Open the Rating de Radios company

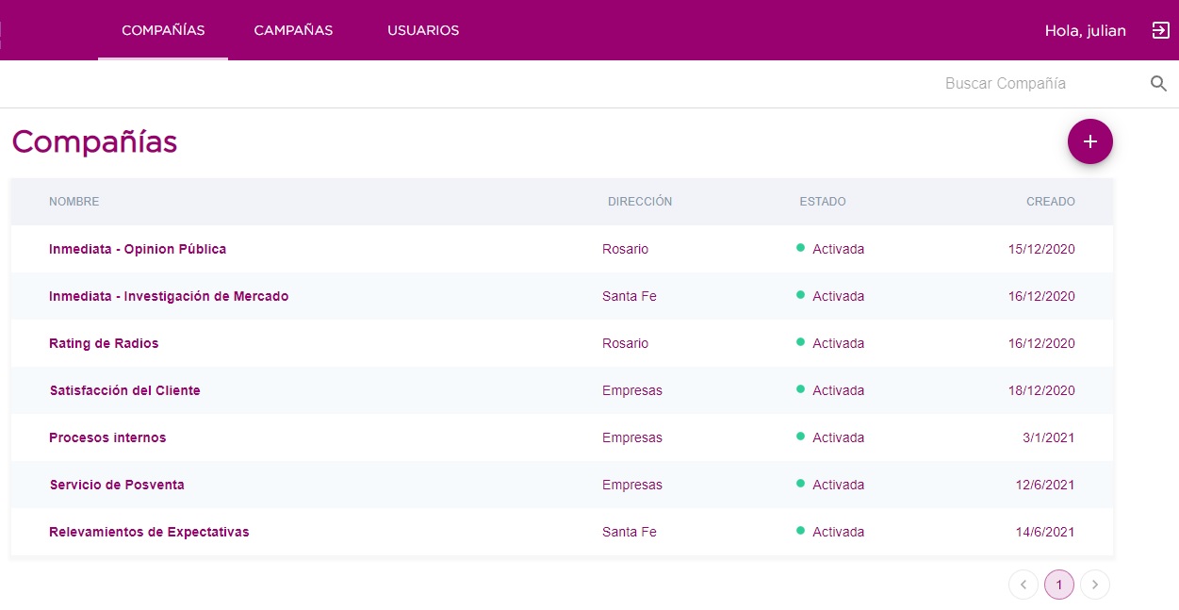[x=104, y=343]
